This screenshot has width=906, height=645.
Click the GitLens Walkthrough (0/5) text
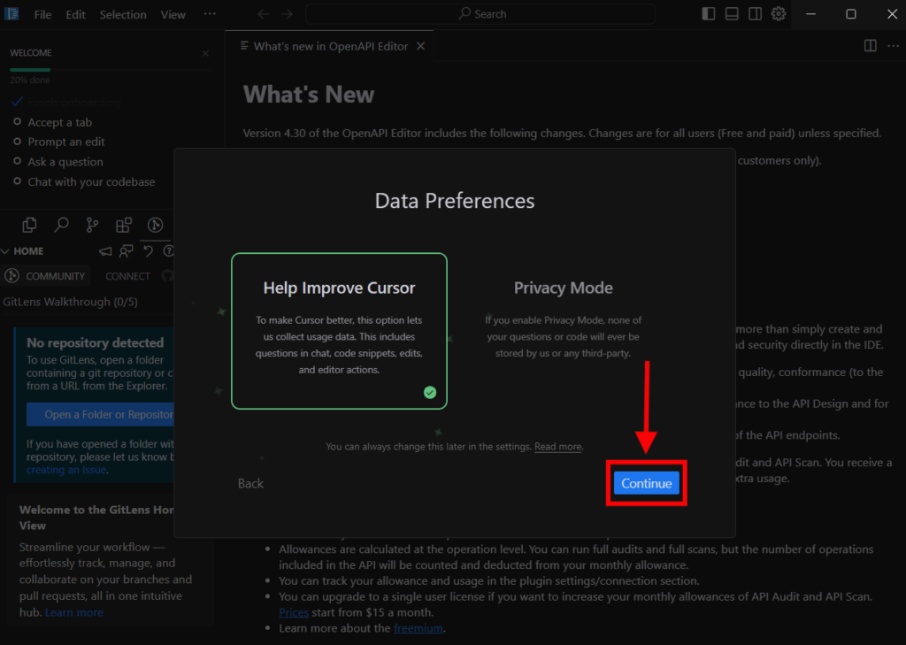(70, 302)
